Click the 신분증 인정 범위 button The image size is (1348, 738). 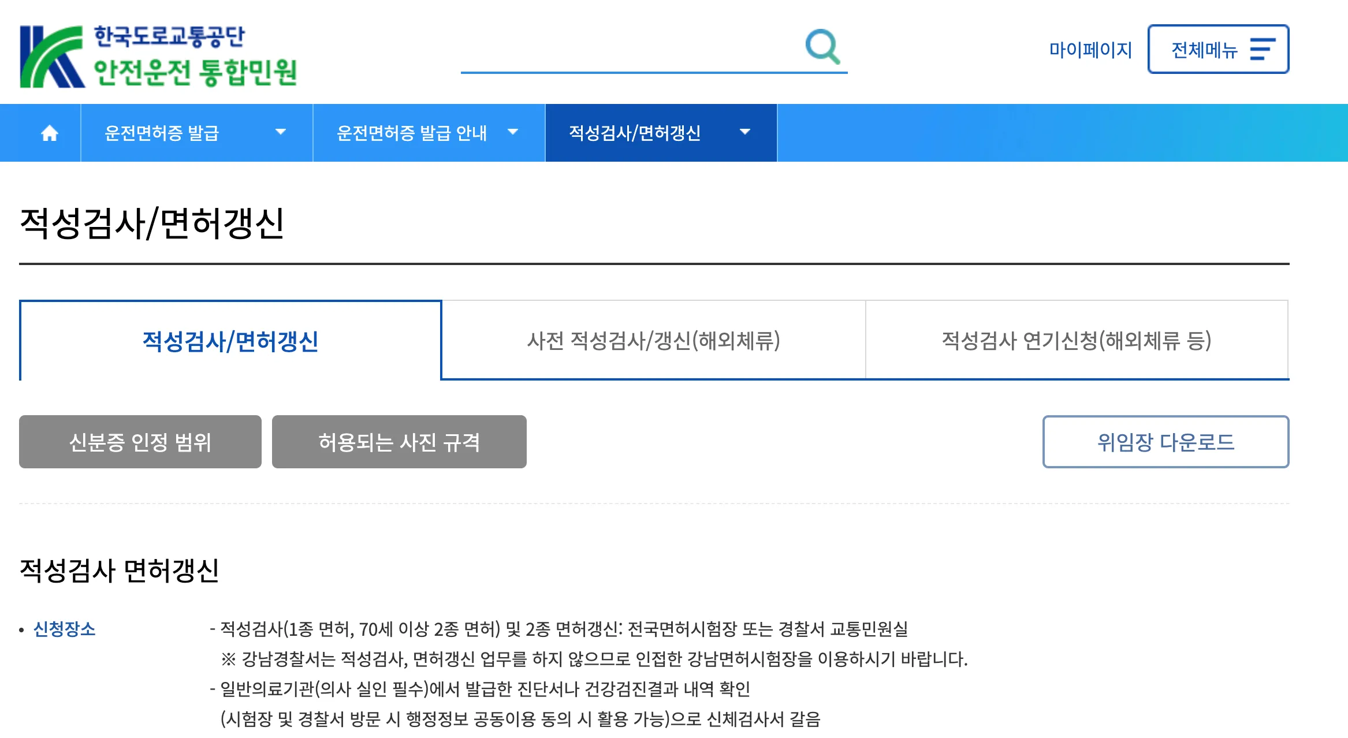140,442
